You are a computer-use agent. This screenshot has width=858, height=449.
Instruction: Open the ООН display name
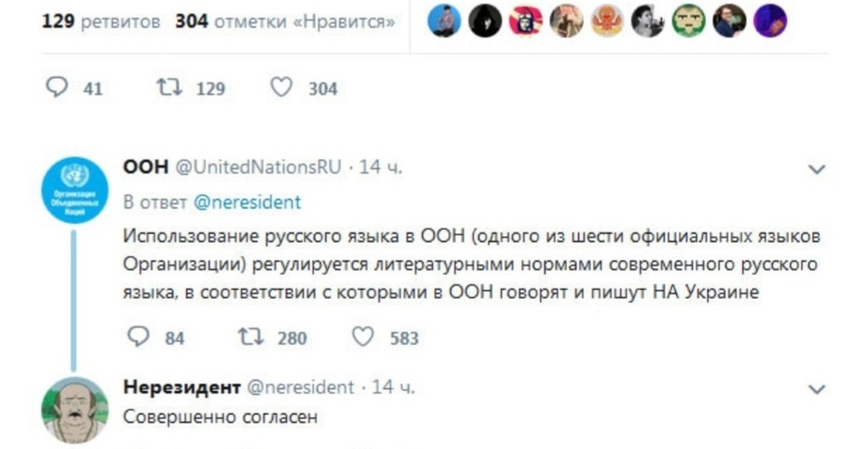[146, 168]
